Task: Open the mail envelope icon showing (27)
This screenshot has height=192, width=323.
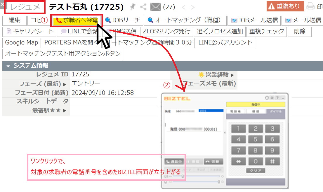Action: coord(156,7)
